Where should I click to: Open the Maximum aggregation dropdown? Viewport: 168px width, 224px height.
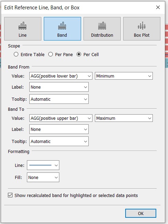(124, 118)
